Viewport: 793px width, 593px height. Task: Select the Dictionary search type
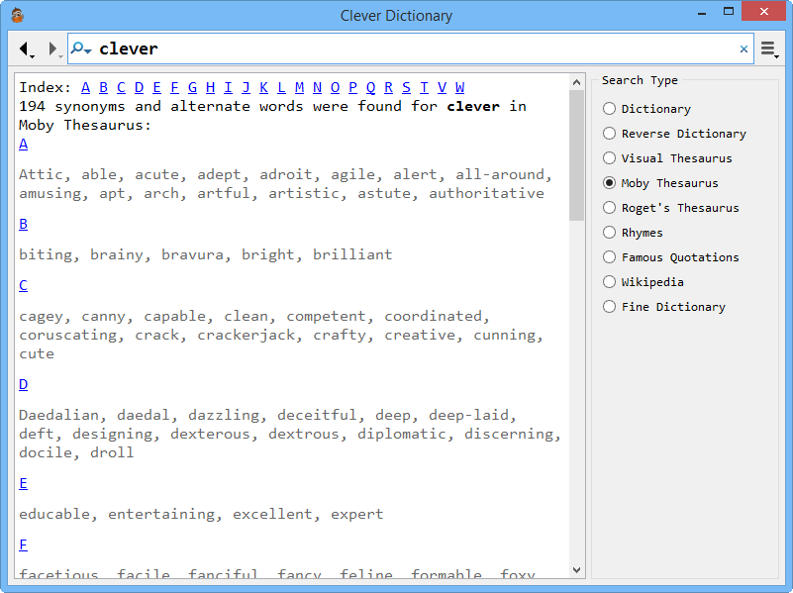click(646, 109)
